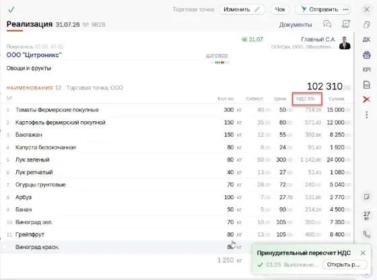
Task: Click the signature document icon
Action: point(346,24)
